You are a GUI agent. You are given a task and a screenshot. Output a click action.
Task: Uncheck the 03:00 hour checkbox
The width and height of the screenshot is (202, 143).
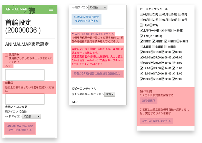click(174, 52)
